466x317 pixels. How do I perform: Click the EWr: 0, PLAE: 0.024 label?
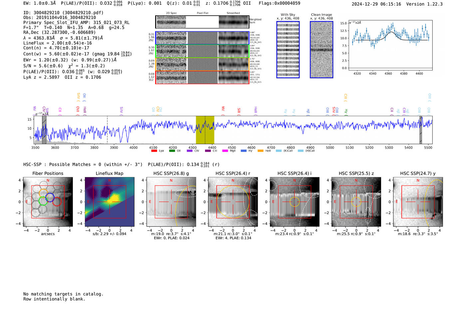pos(171,238)
